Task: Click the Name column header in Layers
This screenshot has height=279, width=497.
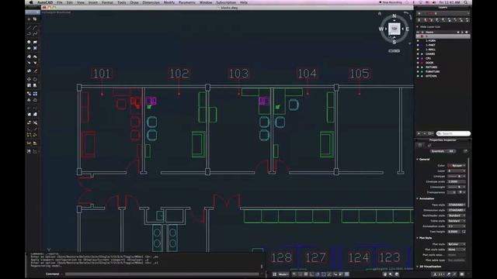Action: [429, 32]
